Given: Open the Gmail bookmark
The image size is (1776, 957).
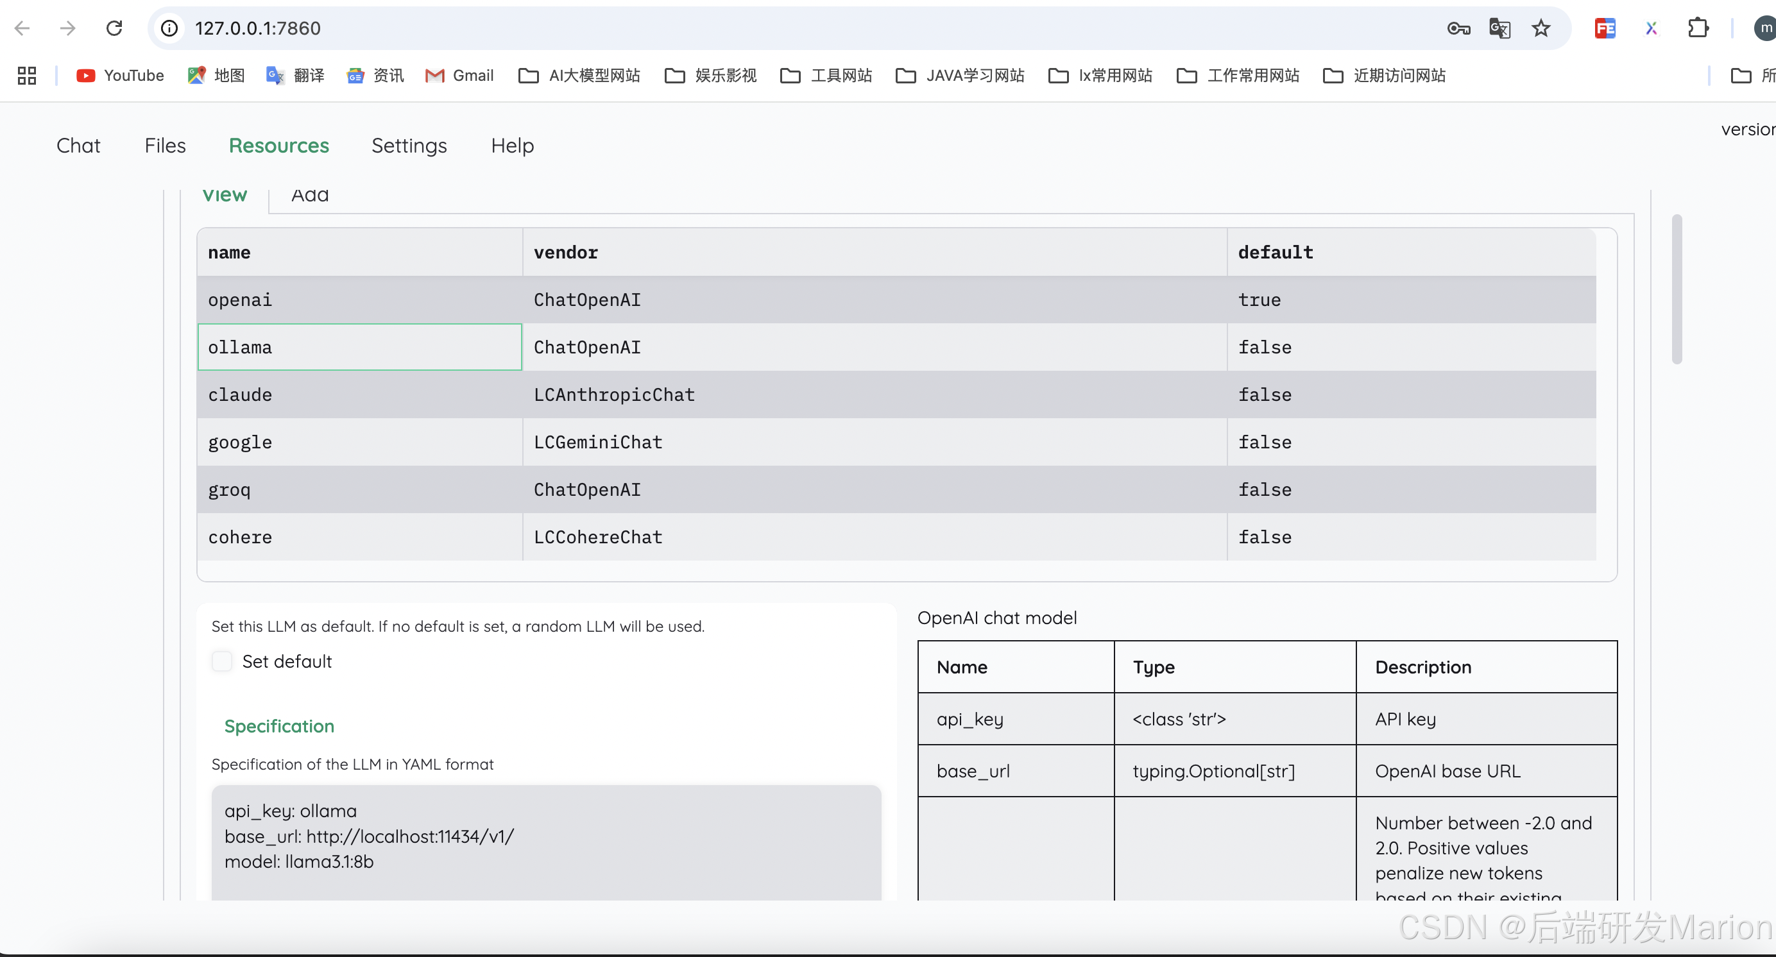Looking at the screenshot, I should (459, 76).
